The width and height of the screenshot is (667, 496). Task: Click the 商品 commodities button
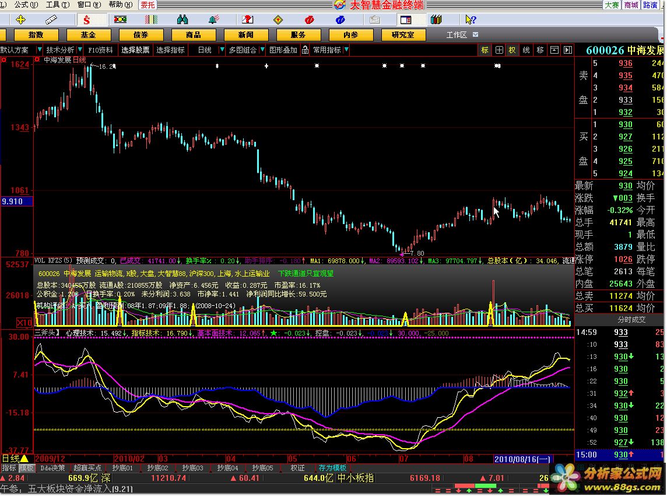pyautogui.click(x=194, y=35)
